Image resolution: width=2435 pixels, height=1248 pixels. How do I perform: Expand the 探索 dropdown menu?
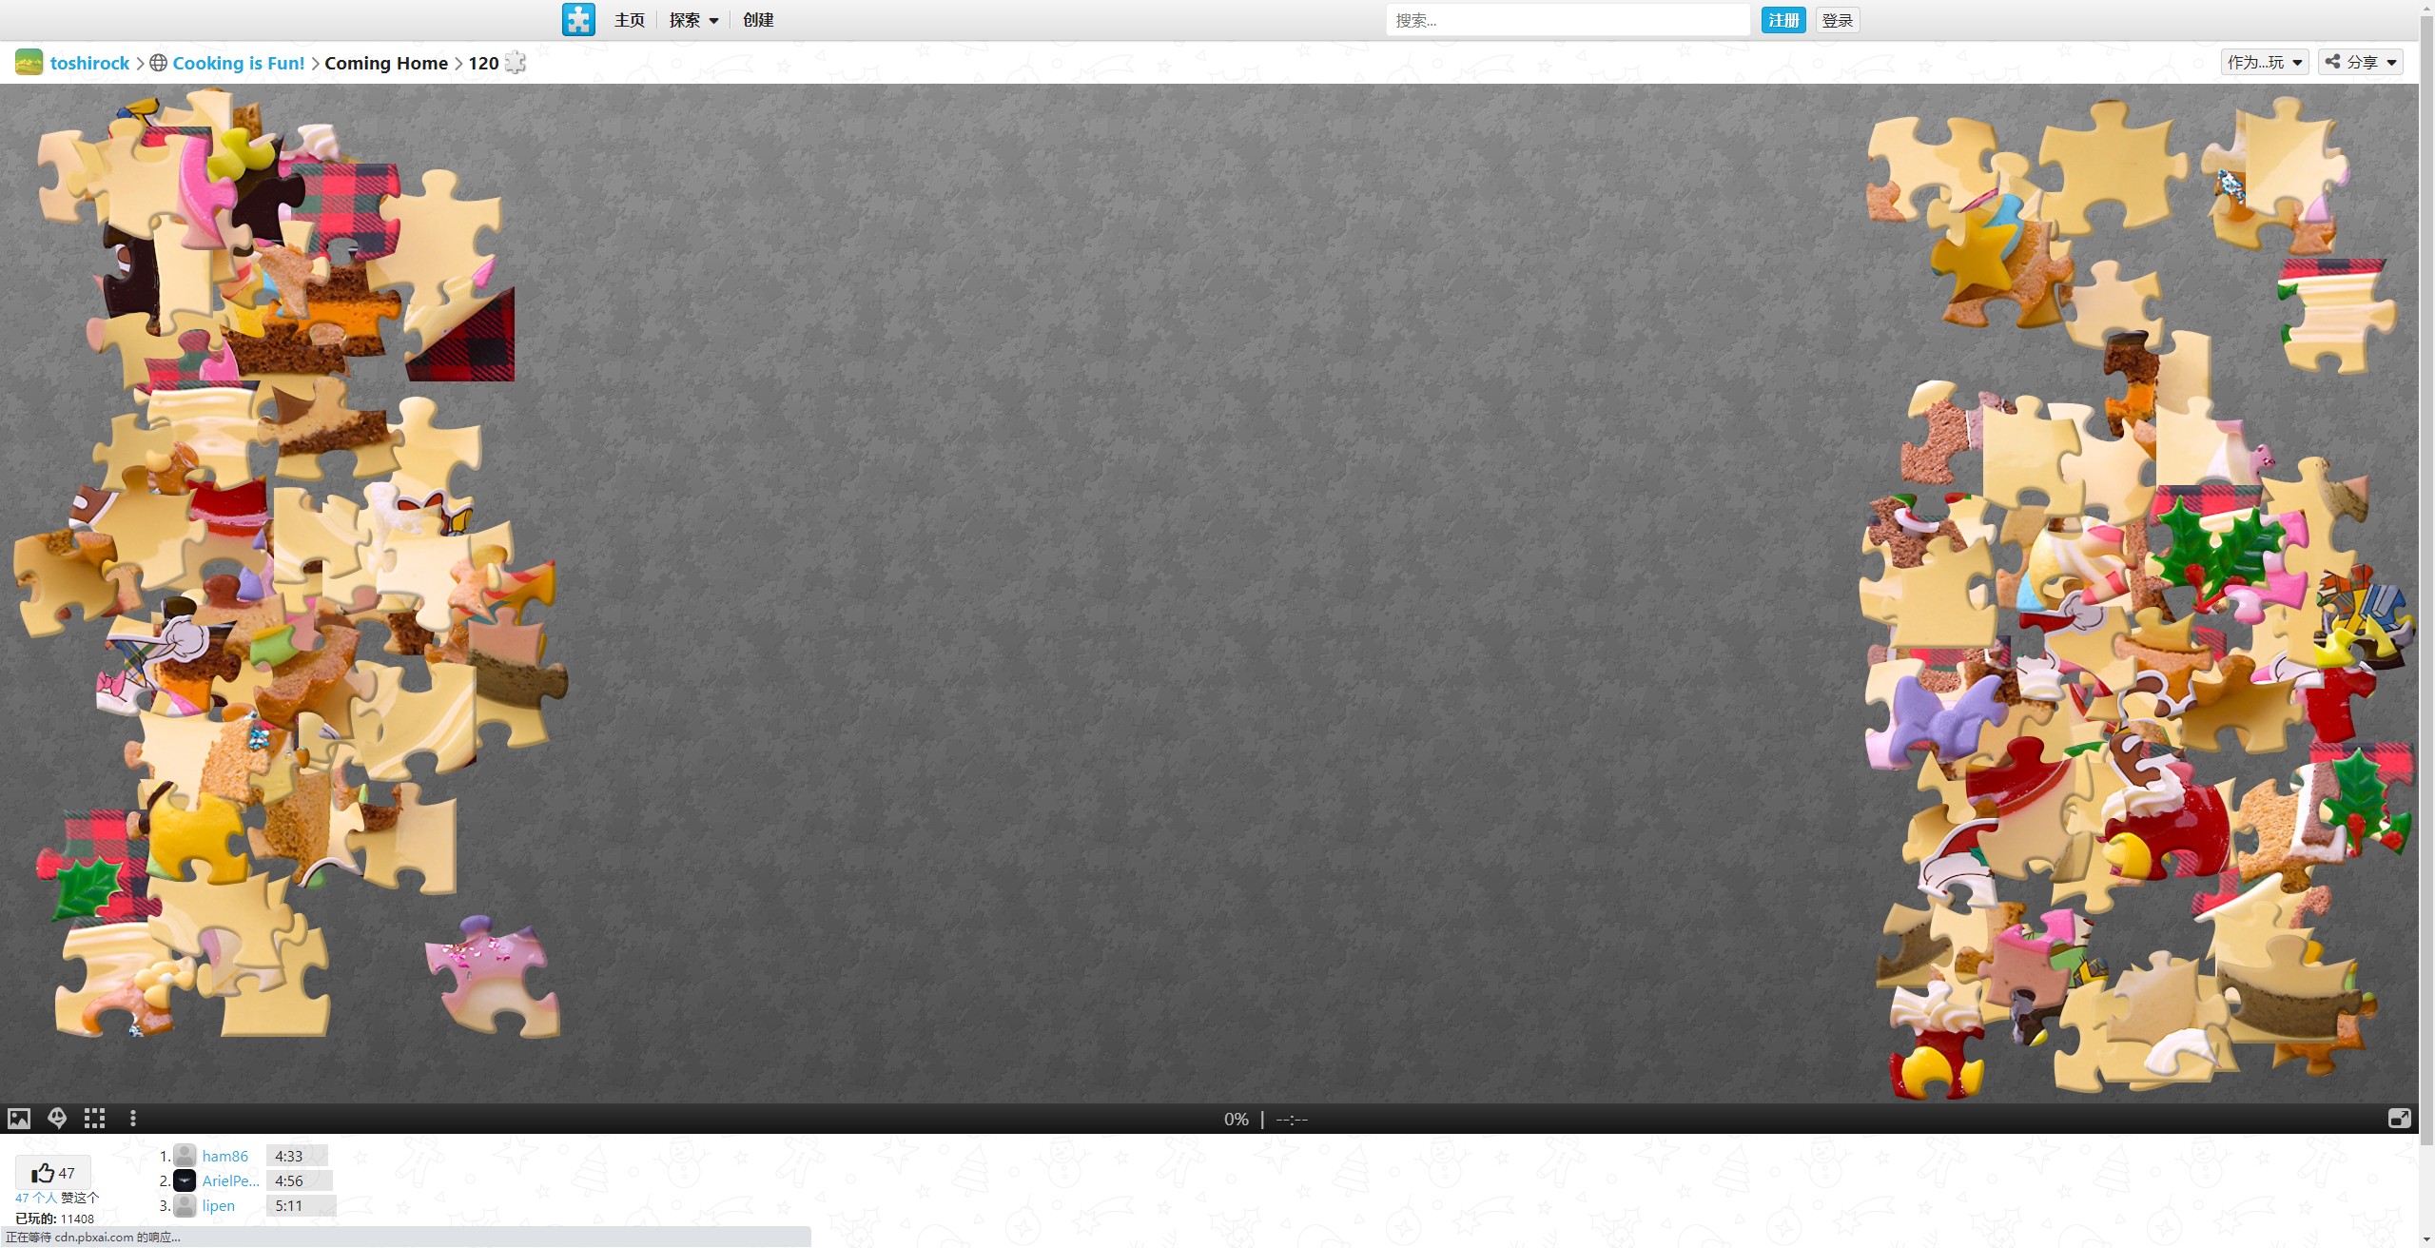click(693, 20)
